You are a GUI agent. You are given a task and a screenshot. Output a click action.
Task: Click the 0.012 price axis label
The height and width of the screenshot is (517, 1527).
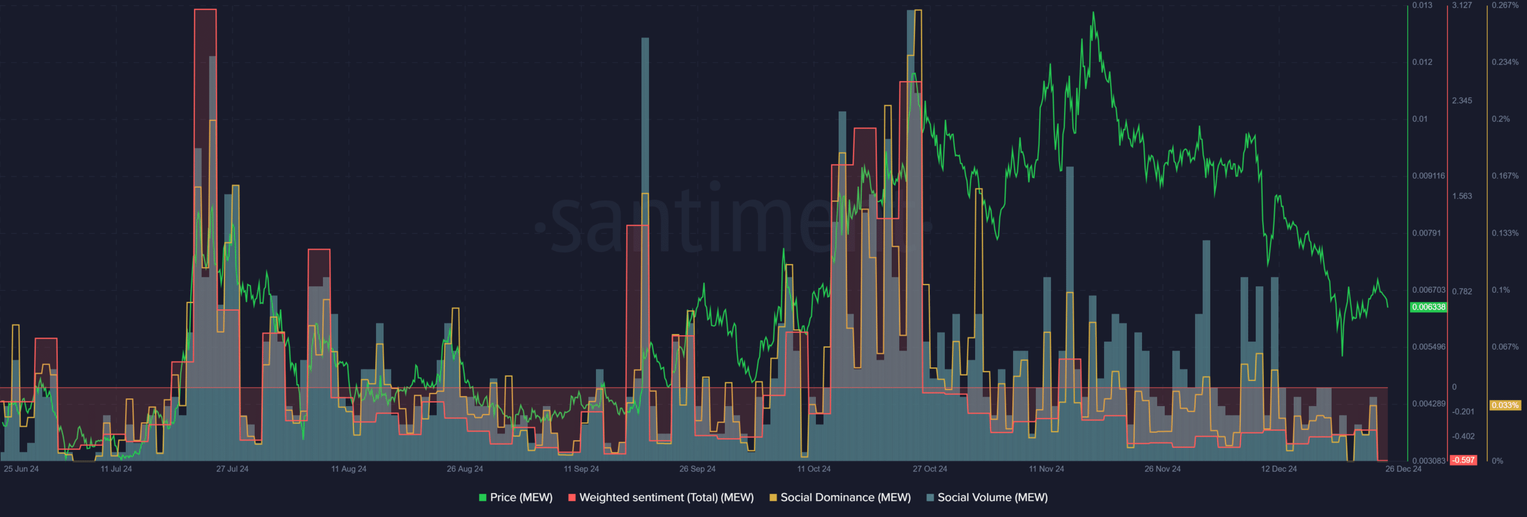[1422, 62]
